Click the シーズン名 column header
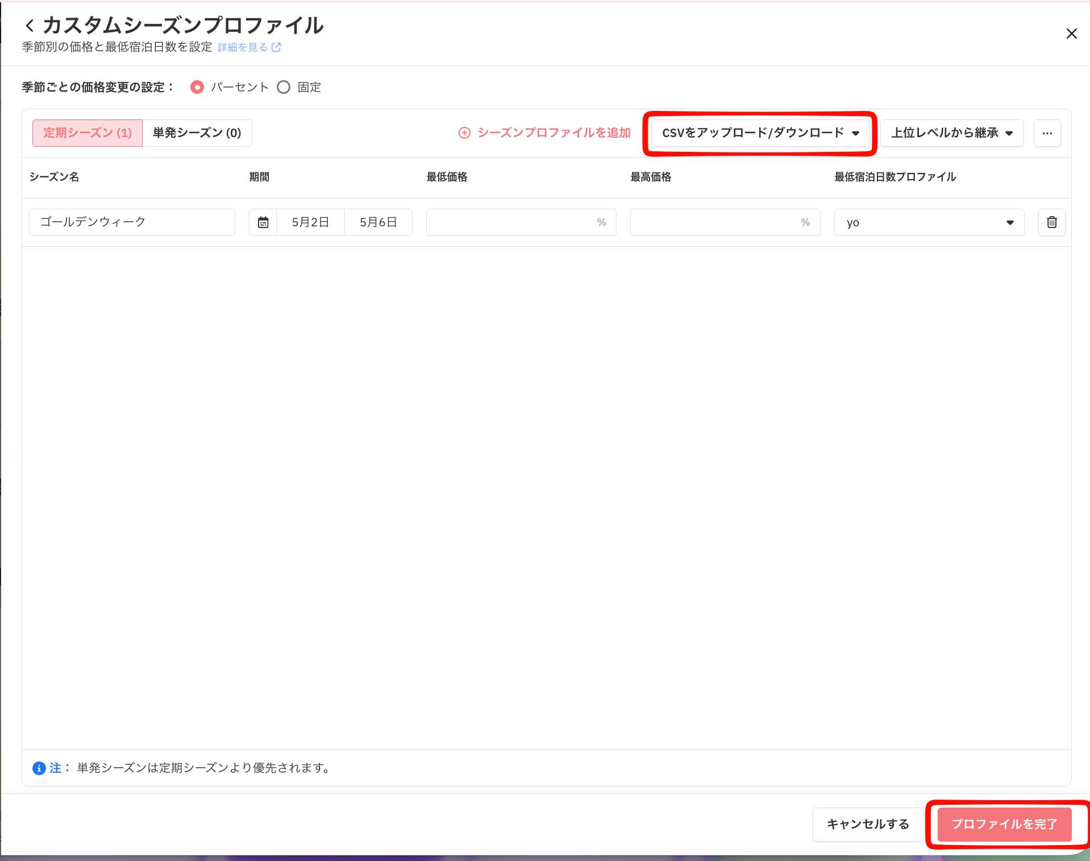The height and width of the screenshot is (861, 1090). click(x=54, y=177)
